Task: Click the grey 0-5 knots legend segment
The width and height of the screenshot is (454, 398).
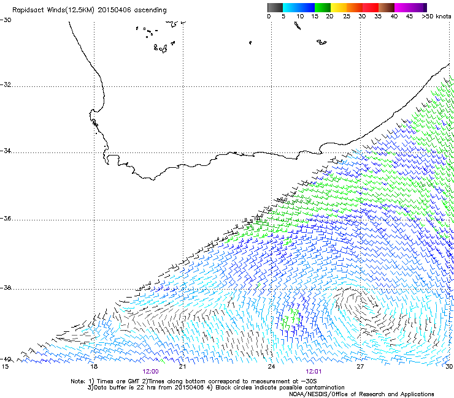Action: 275,7
